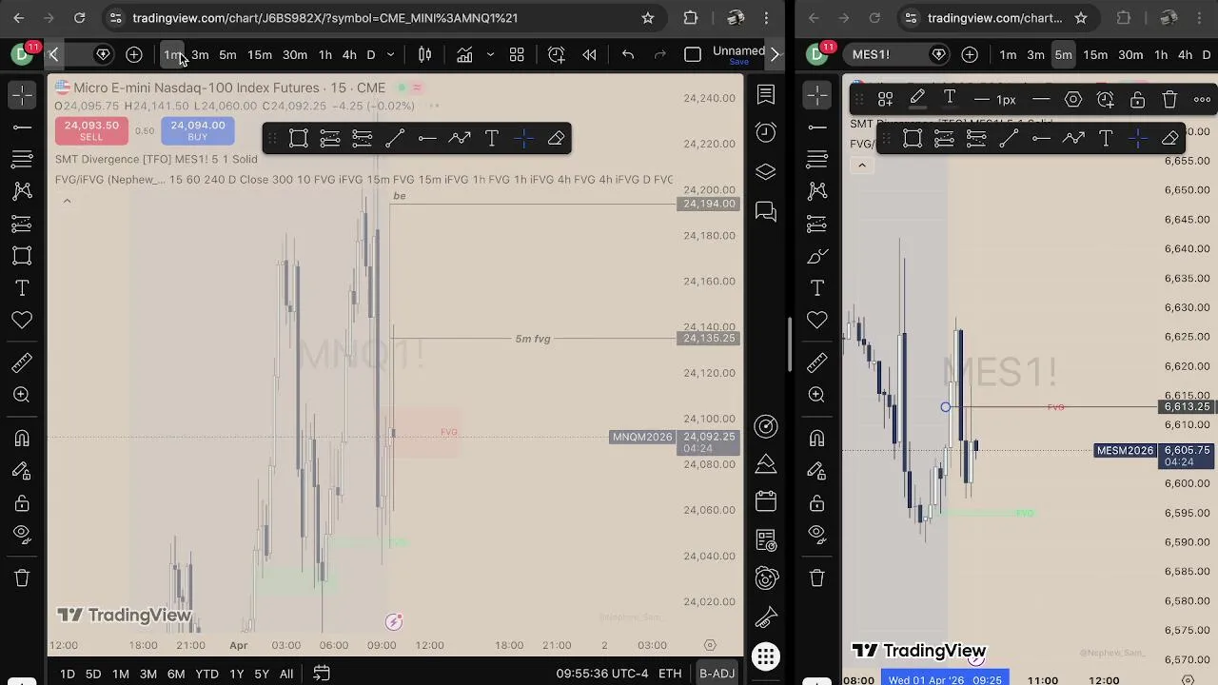The image size is (1218, 685).
Task: Switch left chart to 5m timeframe
Action: click(x=227, y=55)
